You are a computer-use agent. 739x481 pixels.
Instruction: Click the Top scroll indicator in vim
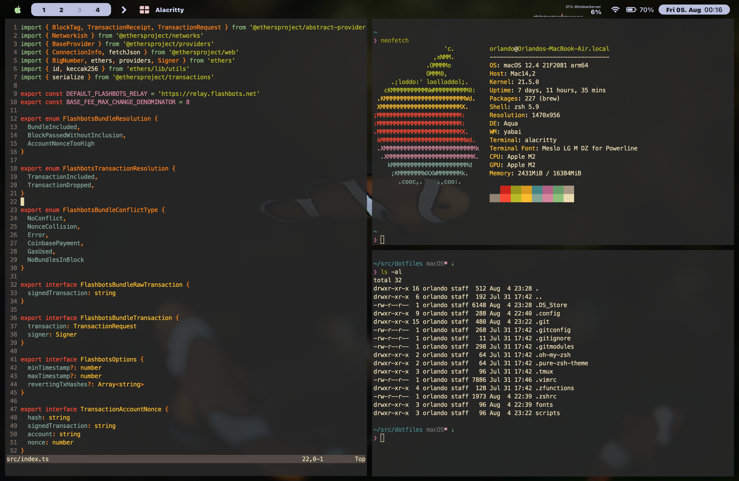coord(360,459)
